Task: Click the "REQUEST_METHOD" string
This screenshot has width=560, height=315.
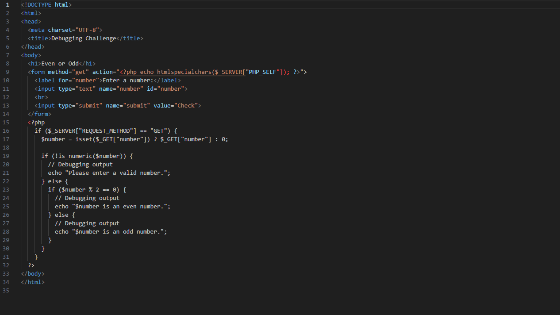Action: point(107,131)
